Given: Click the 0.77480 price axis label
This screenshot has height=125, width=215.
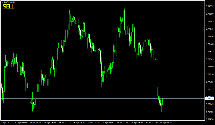Looking at the screenshot, I should click(209, 67).
